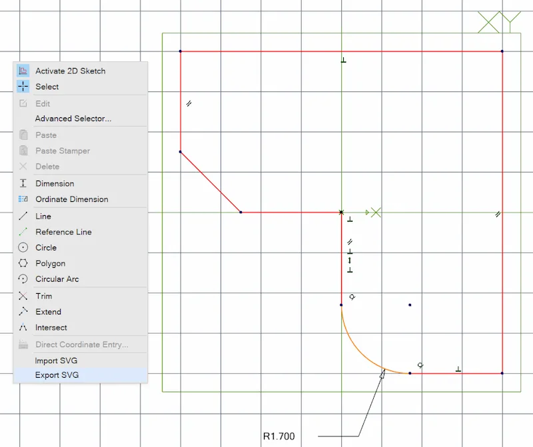This screenshot has height=447, width=533.
Task: Click the Select crosshair icon
Action: (23, 87)
